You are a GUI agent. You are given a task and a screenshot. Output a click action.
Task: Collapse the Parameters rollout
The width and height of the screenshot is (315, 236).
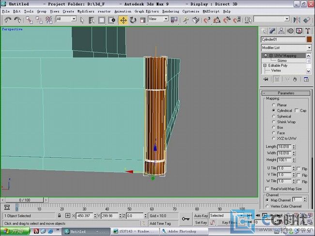point(286,93)
